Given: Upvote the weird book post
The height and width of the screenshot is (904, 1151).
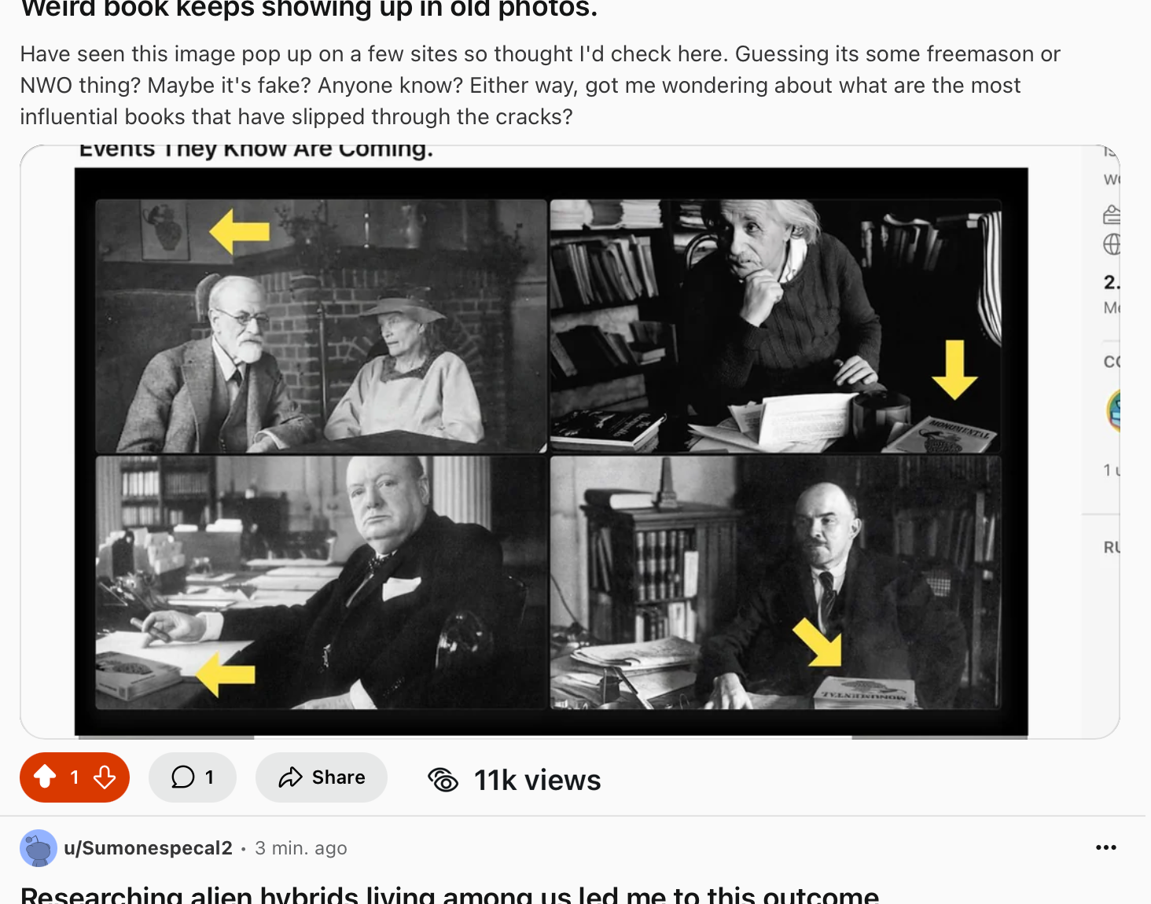Looking at the screenshot, I should (45, 777).
